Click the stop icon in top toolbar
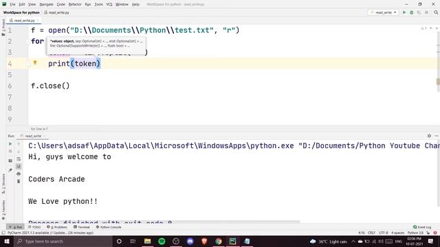 click(x=426, y=12)
